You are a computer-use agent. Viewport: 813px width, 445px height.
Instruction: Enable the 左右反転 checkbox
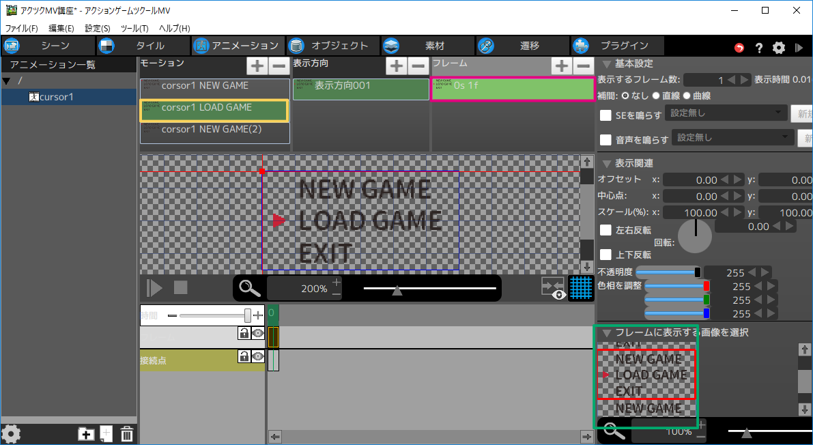coord(605,230)
